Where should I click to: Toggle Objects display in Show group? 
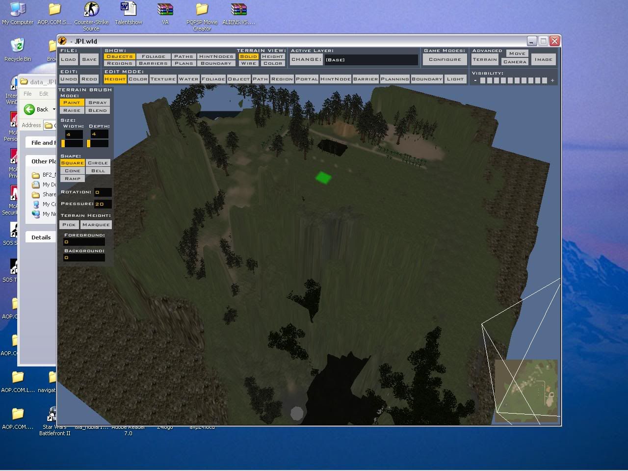point(119,56)
